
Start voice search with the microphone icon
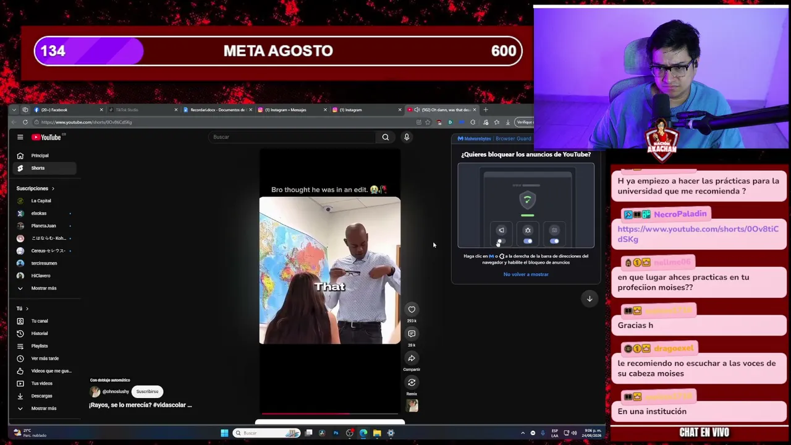[x=407, y=137]
